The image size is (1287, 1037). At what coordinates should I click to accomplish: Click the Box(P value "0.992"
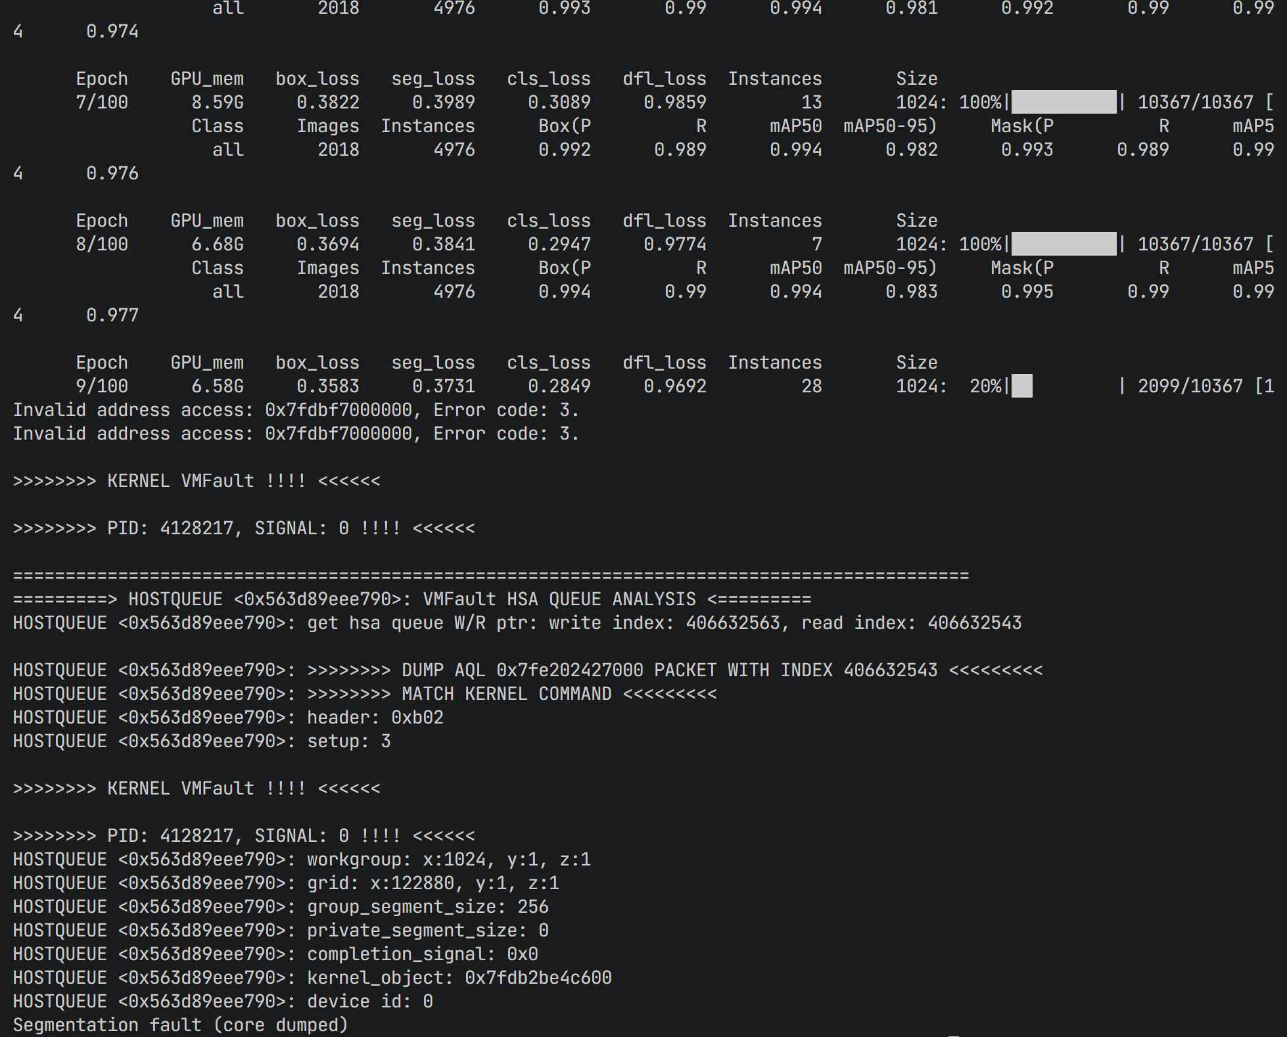coord(565,149)
